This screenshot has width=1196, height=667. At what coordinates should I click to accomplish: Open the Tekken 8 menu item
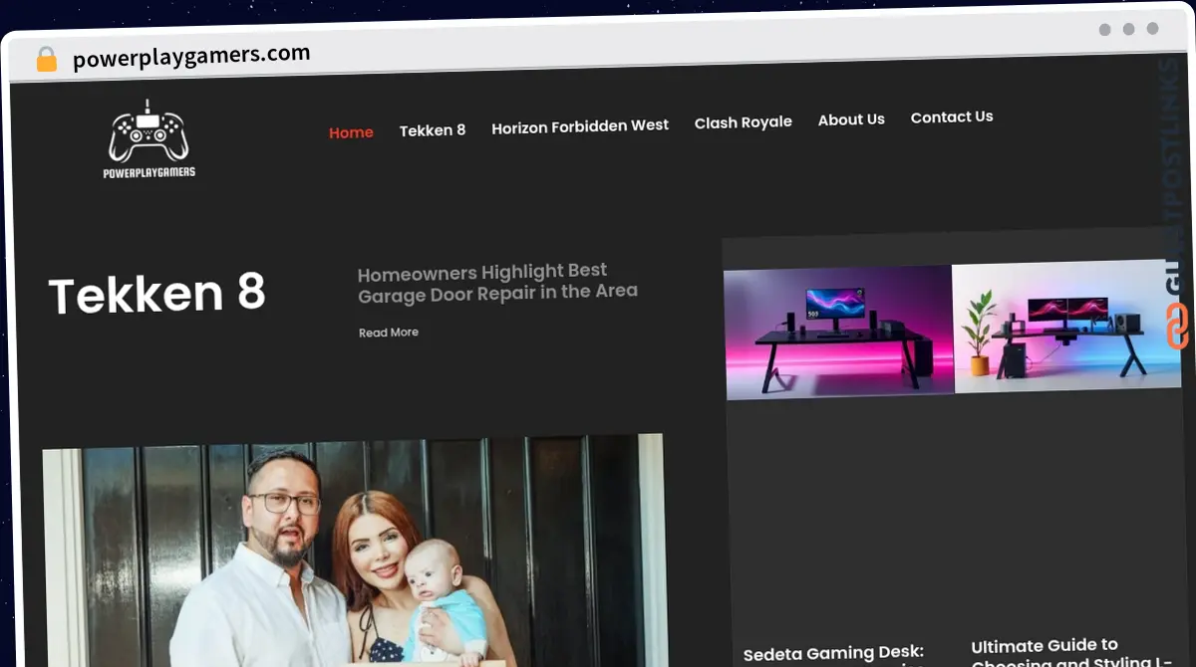point(433,130)
